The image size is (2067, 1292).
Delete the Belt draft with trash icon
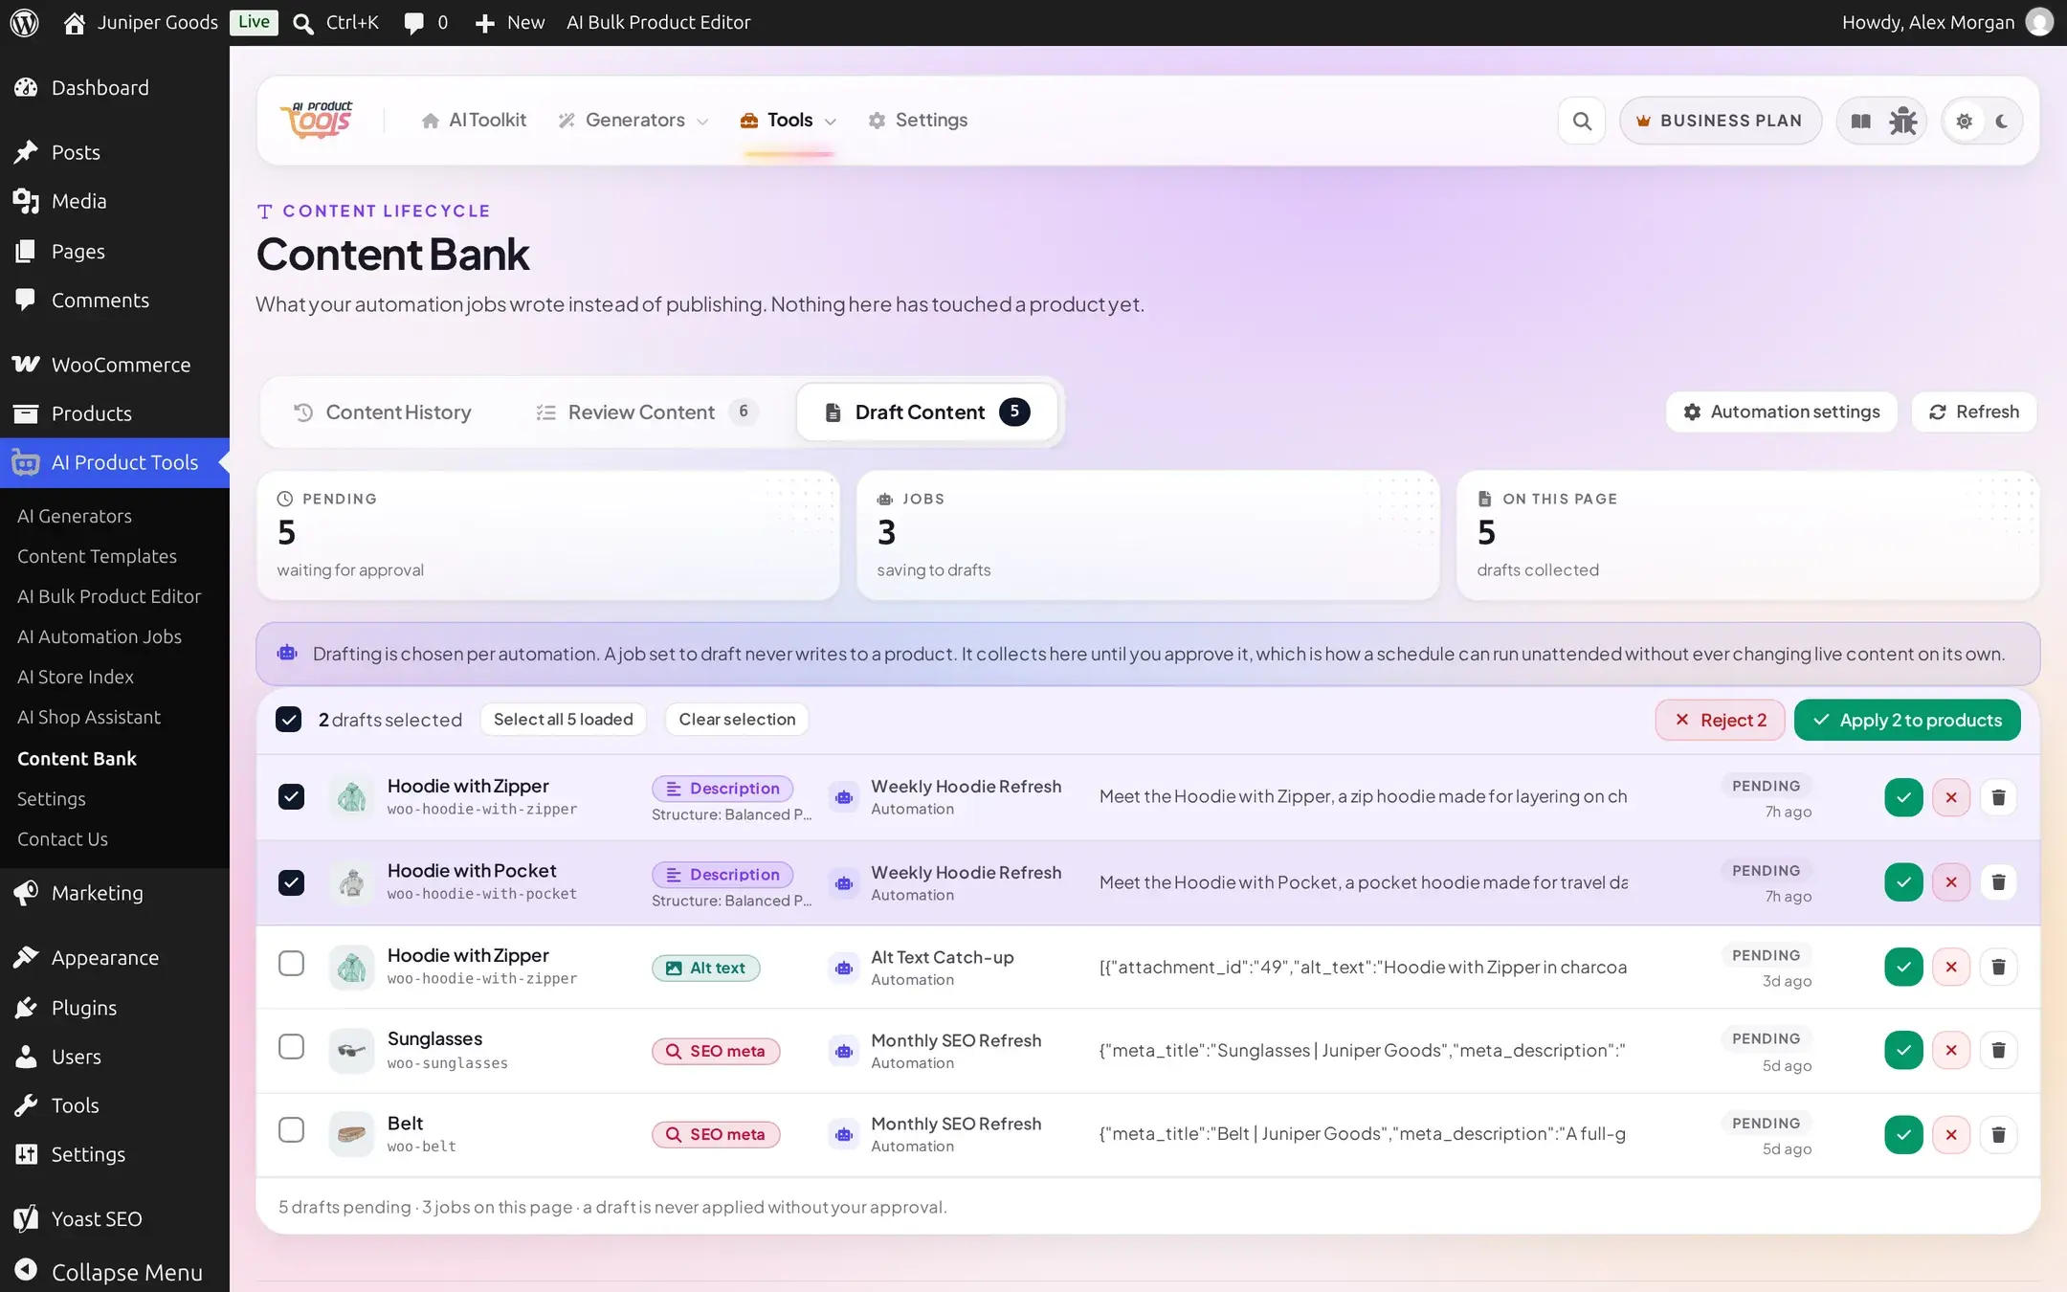click(1998, 1134)
